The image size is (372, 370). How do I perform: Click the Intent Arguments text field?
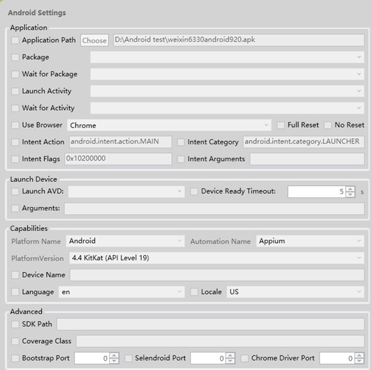[x=308, y=158]
